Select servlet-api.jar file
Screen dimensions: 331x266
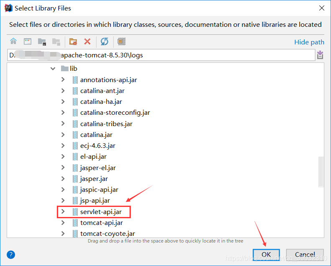pos(97,212)
